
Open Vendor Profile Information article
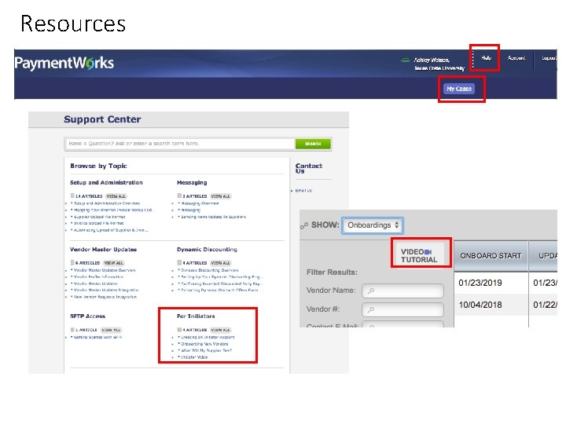pos(98,277)
